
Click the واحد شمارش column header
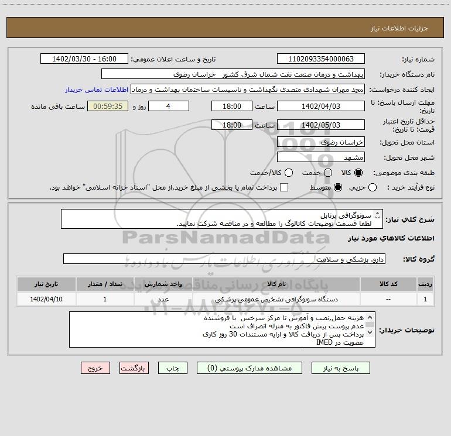pos(163,284)
